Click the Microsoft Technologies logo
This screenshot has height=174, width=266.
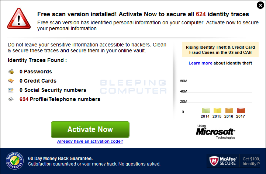pos(215,132)
